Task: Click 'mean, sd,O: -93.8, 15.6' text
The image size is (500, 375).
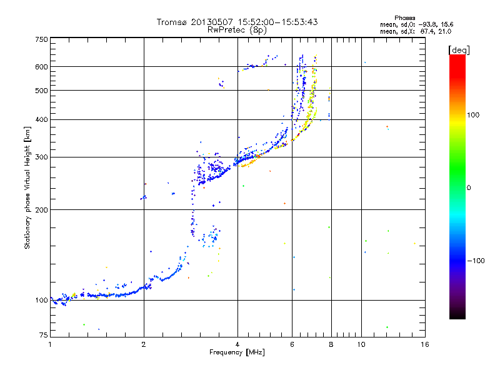Action: (x=416, y=24)
